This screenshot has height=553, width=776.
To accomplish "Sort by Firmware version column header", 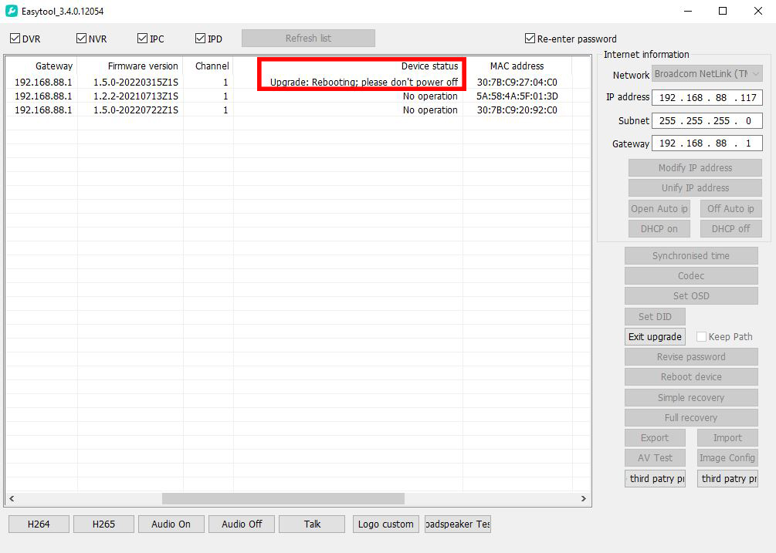I will 143,66.
